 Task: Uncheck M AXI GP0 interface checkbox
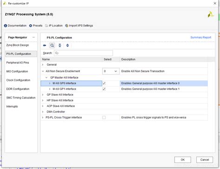[x=104, y=83]
